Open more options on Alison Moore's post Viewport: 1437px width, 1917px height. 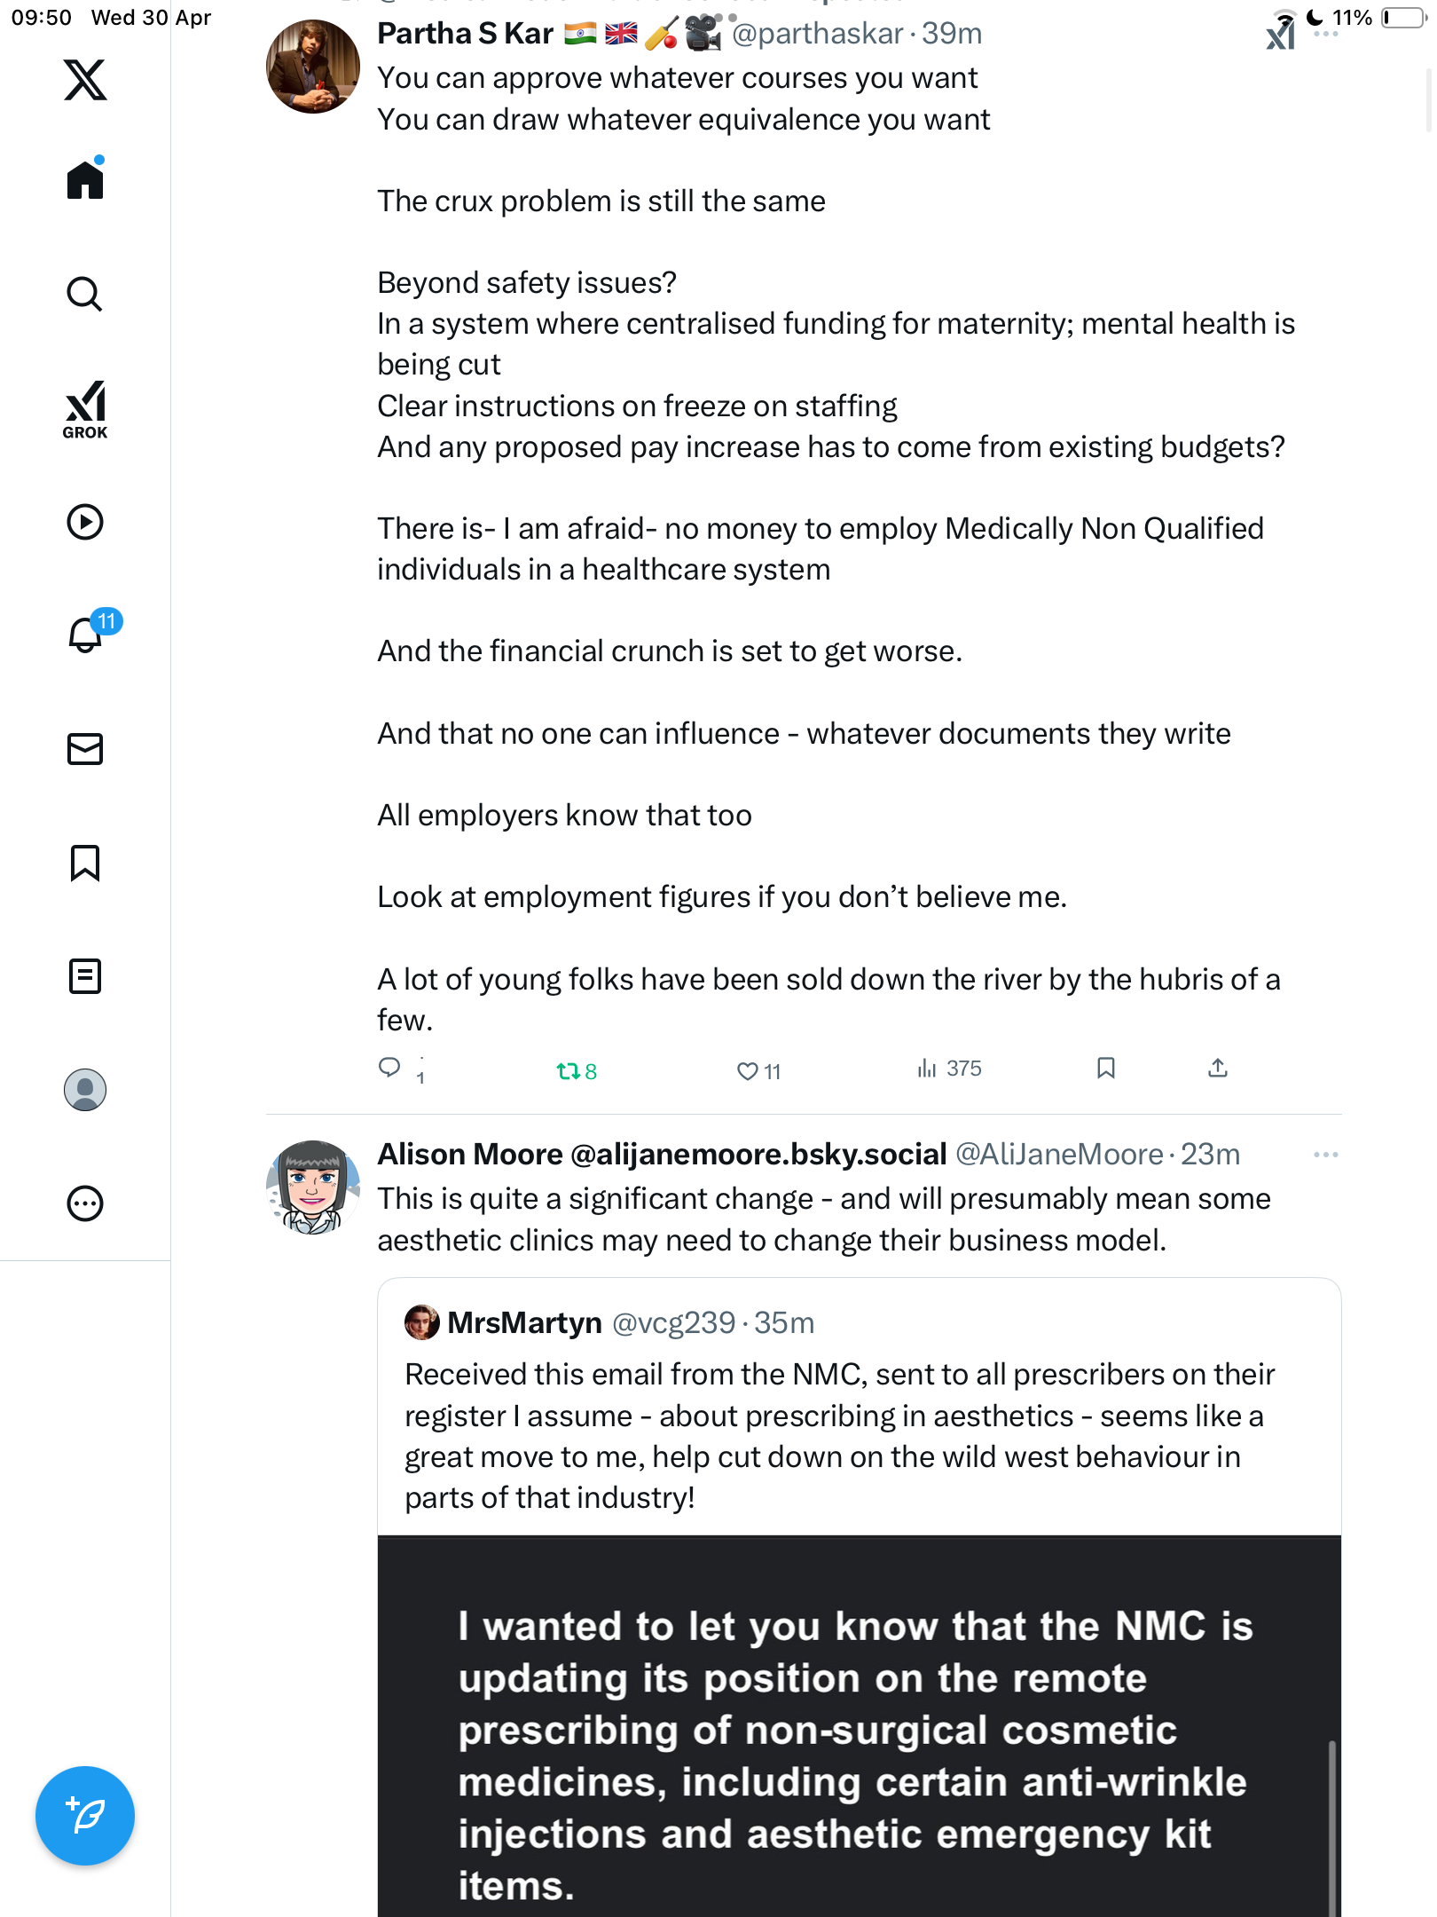coord(1326,1155)
